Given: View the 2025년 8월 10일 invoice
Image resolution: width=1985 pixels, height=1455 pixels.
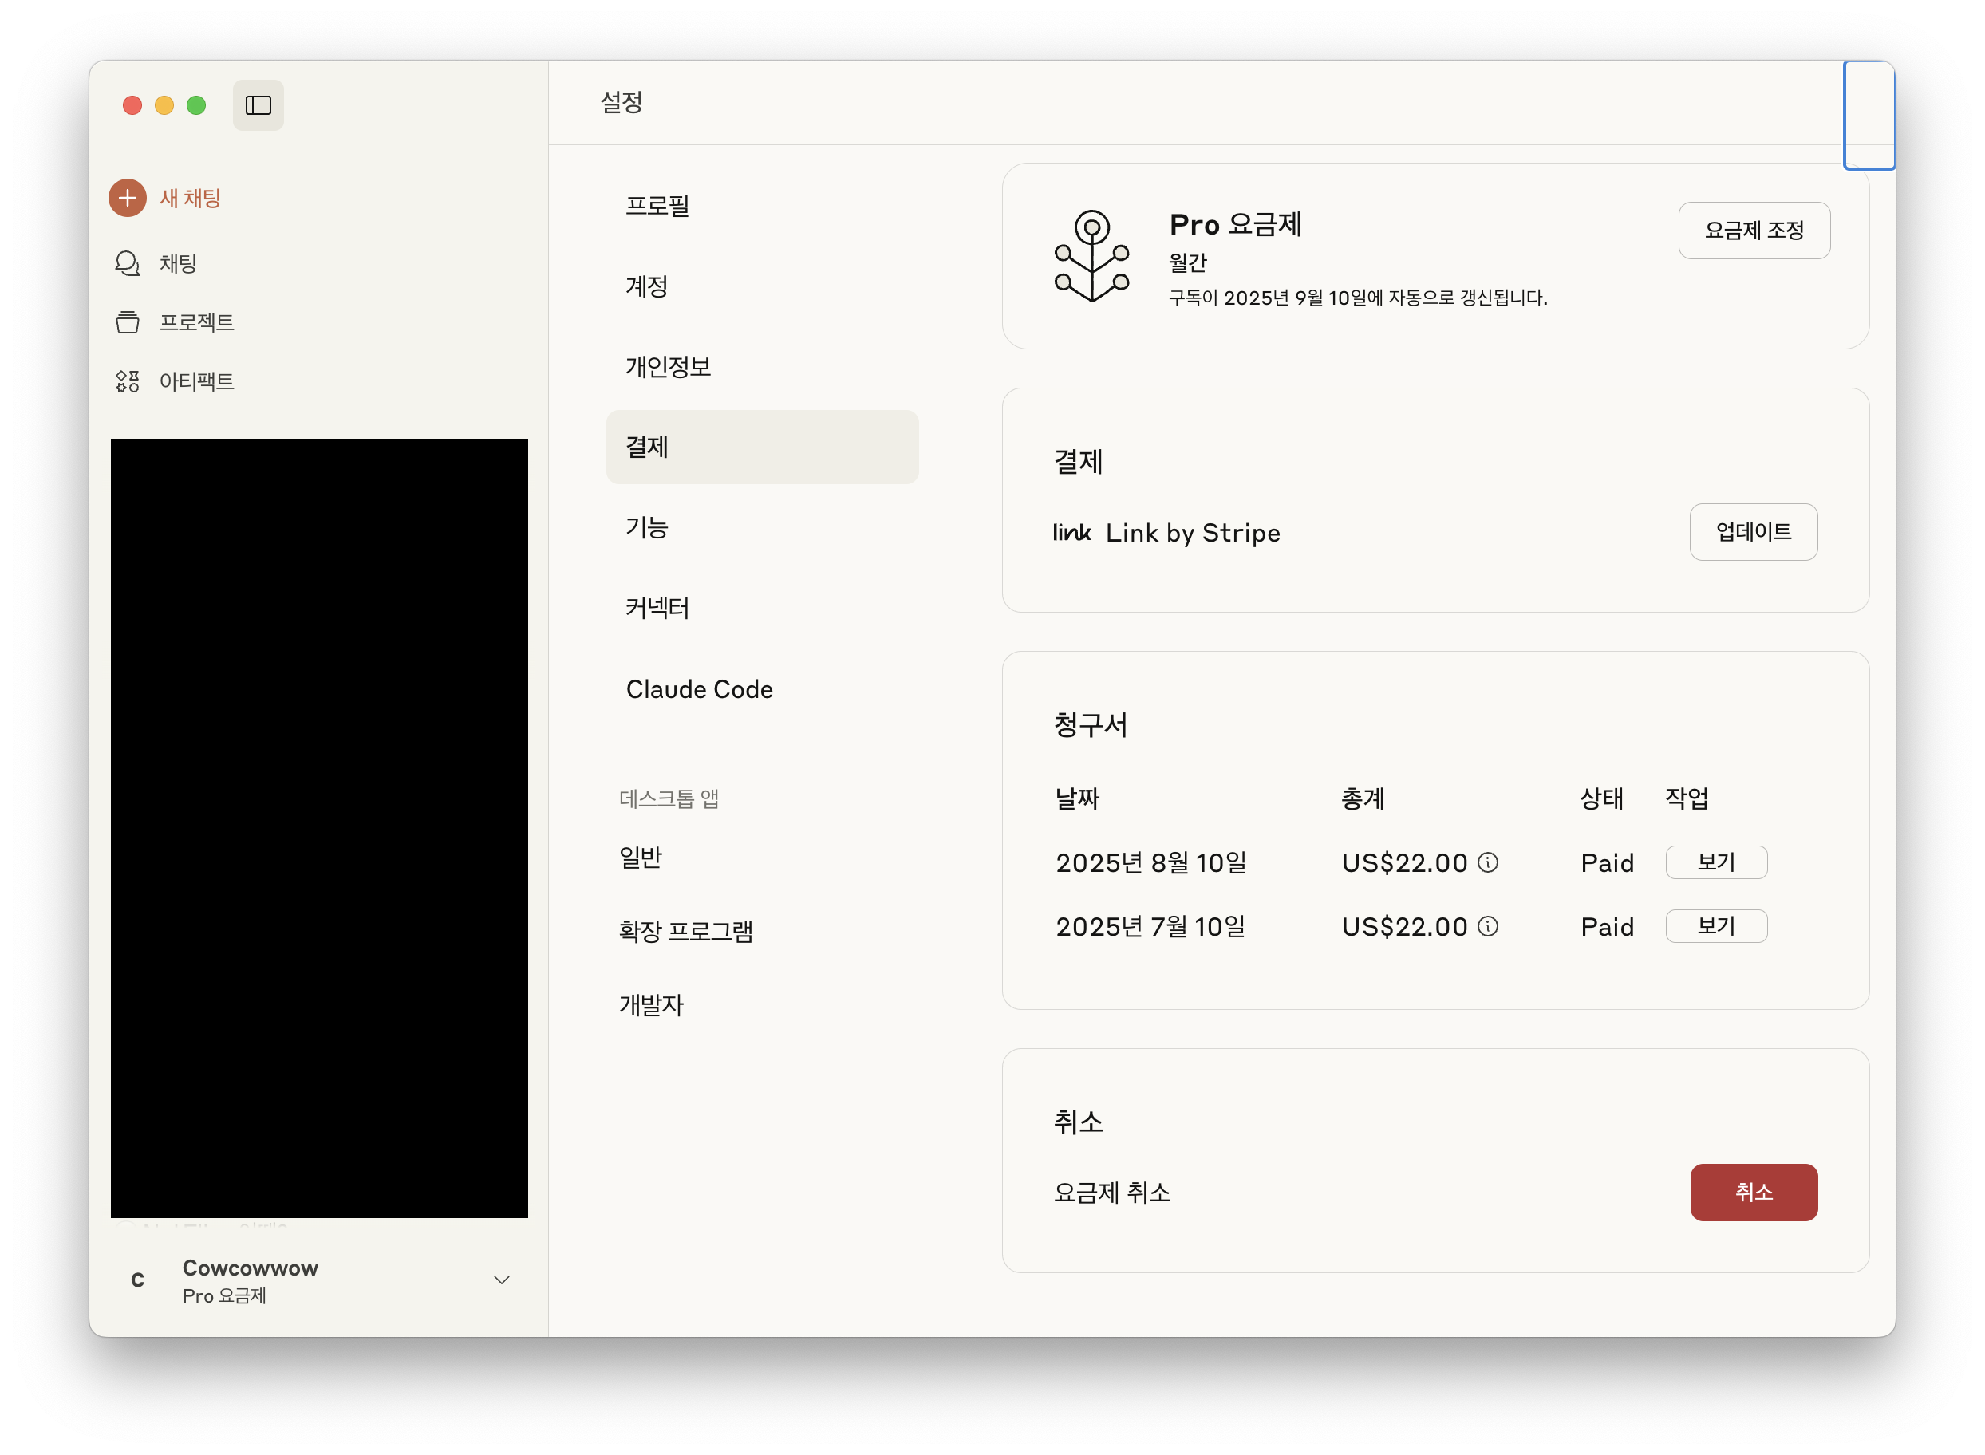Looking at the screenshot, I should click(1715, 862).
